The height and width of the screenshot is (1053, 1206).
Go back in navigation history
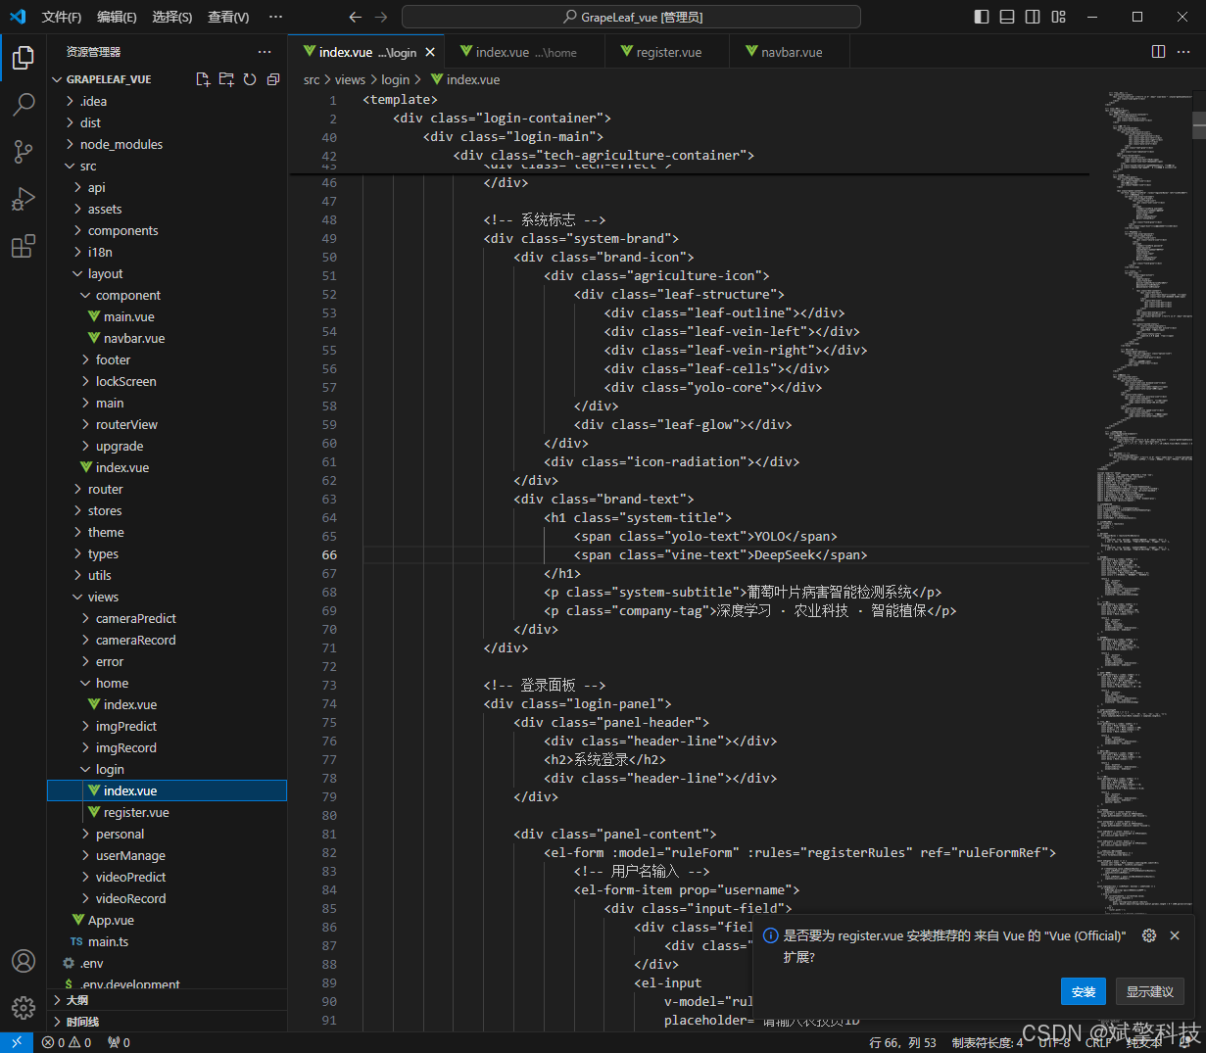(x=356, y=17)
